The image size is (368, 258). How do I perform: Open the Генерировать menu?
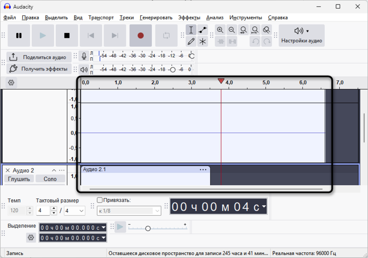tap(156, 18)
